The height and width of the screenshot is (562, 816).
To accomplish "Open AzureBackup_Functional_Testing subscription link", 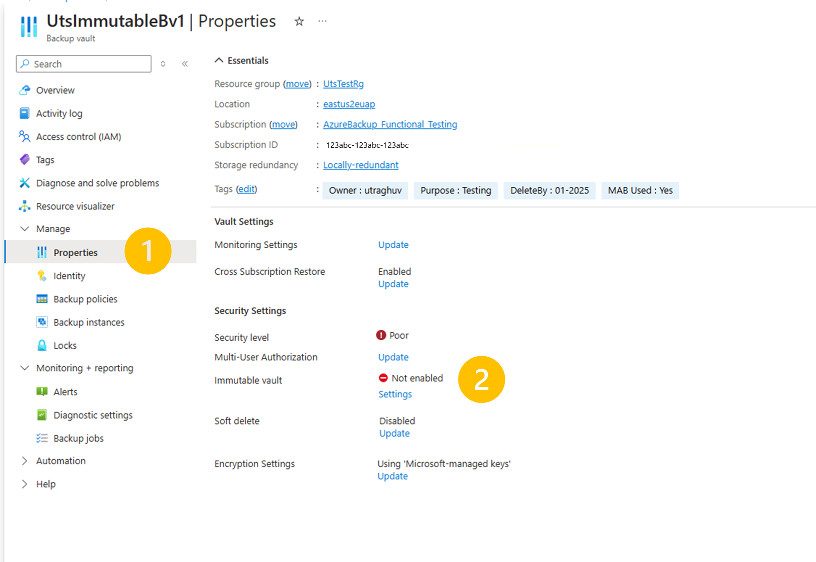I will [390, 124].
